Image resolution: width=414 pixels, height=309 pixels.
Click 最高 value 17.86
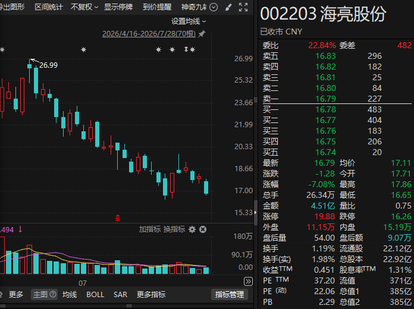pyautogui.click(x=401, y=184)
